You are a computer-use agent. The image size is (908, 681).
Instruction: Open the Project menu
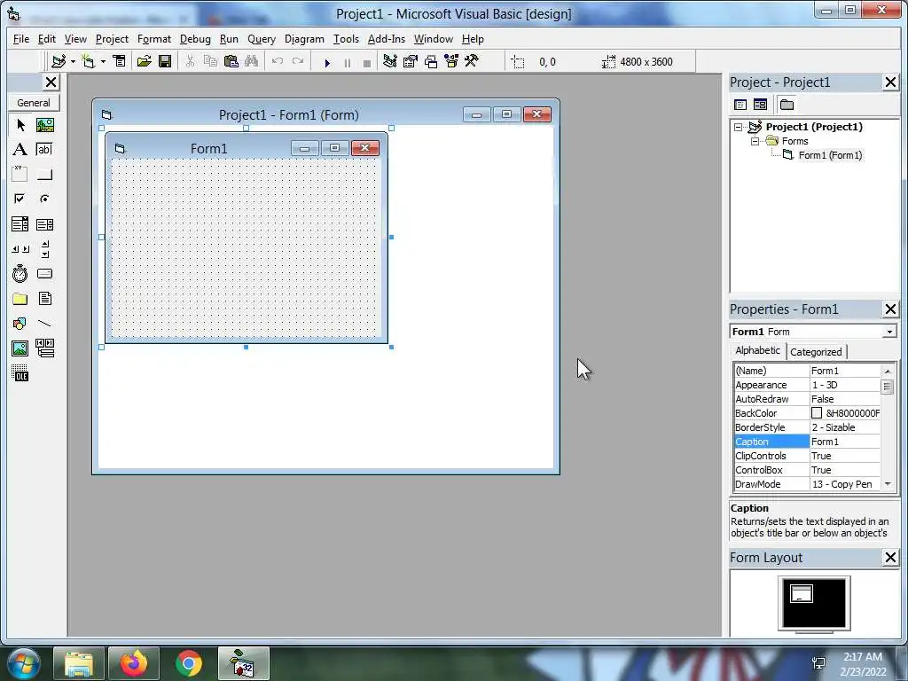(112, 39)
